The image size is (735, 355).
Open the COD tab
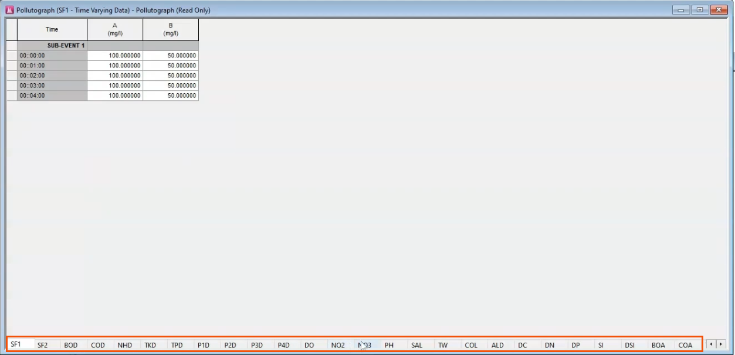point(98,345)
